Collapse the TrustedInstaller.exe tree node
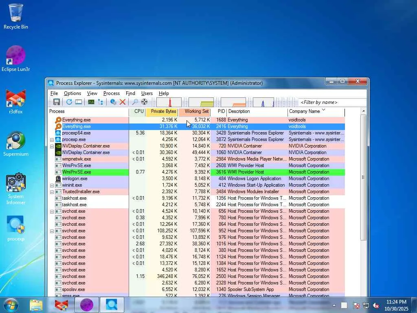417x313 pixels. [x=52, y=192]
